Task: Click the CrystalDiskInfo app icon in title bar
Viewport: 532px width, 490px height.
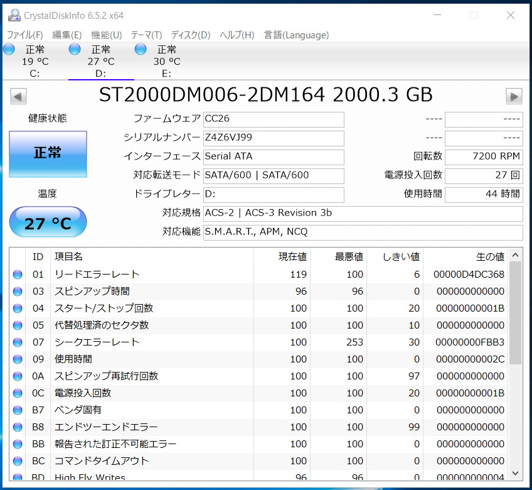Action: 14,15
